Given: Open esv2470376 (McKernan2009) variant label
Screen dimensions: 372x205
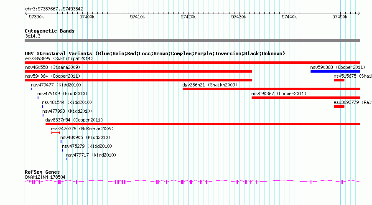Looking at the screenshot, I should (x=82, y=129).
